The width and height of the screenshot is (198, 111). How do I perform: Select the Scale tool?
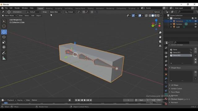click(4, 42)
